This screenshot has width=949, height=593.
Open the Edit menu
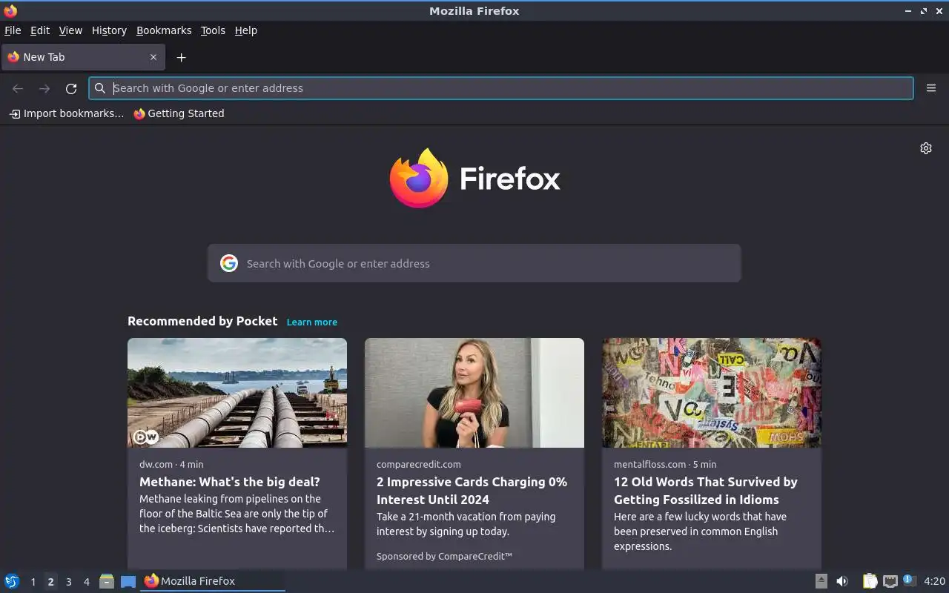(x=40, y=30)
